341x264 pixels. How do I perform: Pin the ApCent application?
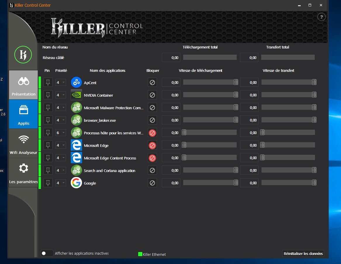pos(48,83)
